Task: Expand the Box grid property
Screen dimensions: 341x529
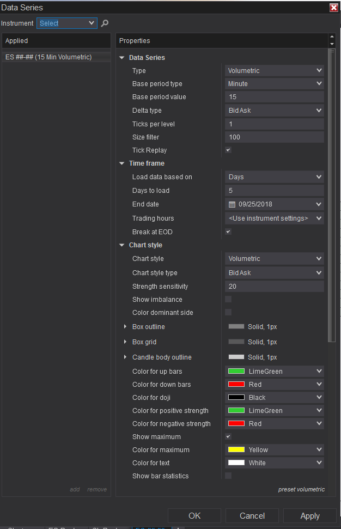Action: pyautogui.click(x=126, y=342)
